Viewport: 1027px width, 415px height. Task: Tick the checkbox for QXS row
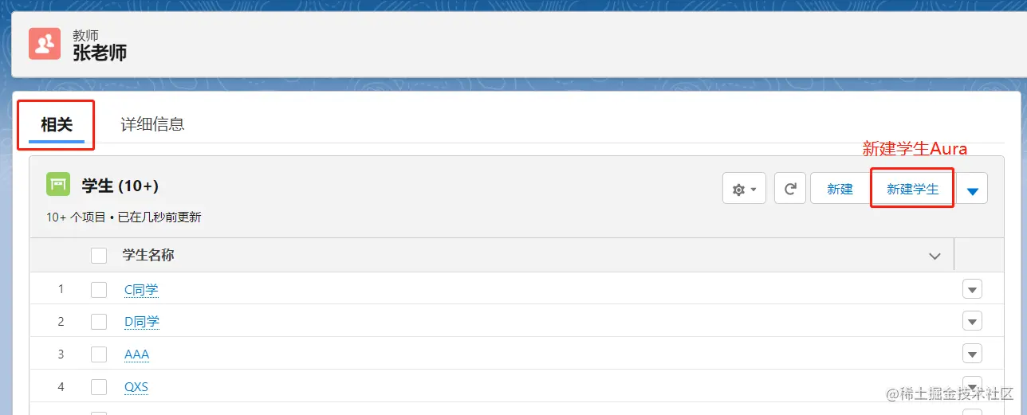[99, 387]
